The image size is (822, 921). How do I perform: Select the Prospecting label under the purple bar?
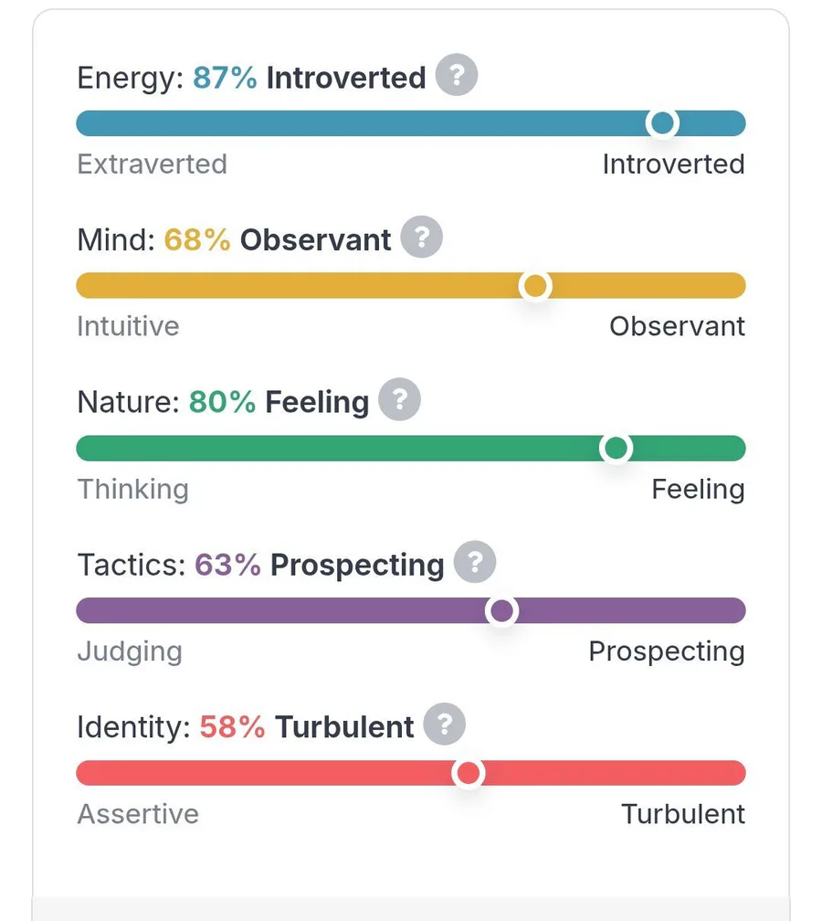click(x=667, y=651)
